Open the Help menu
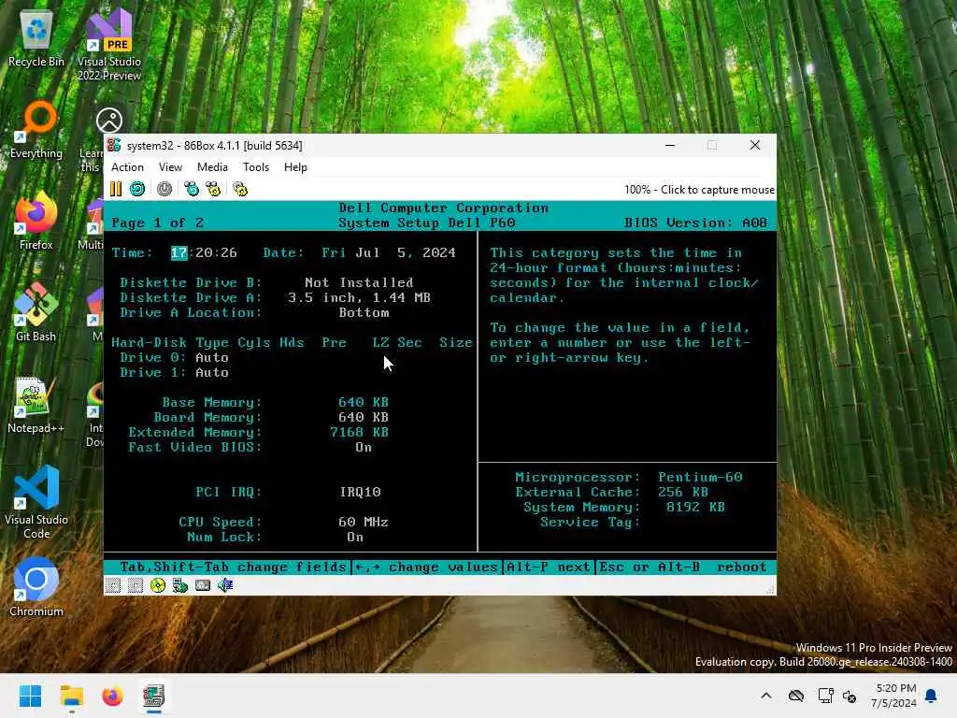Image resolution: width=957 pixels, height=718 pixels. (295, 167)
